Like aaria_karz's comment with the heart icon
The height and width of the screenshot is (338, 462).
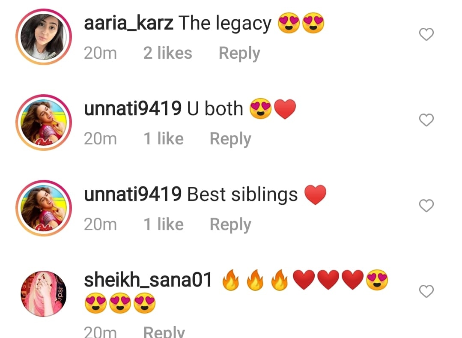(x=426, y=34)
